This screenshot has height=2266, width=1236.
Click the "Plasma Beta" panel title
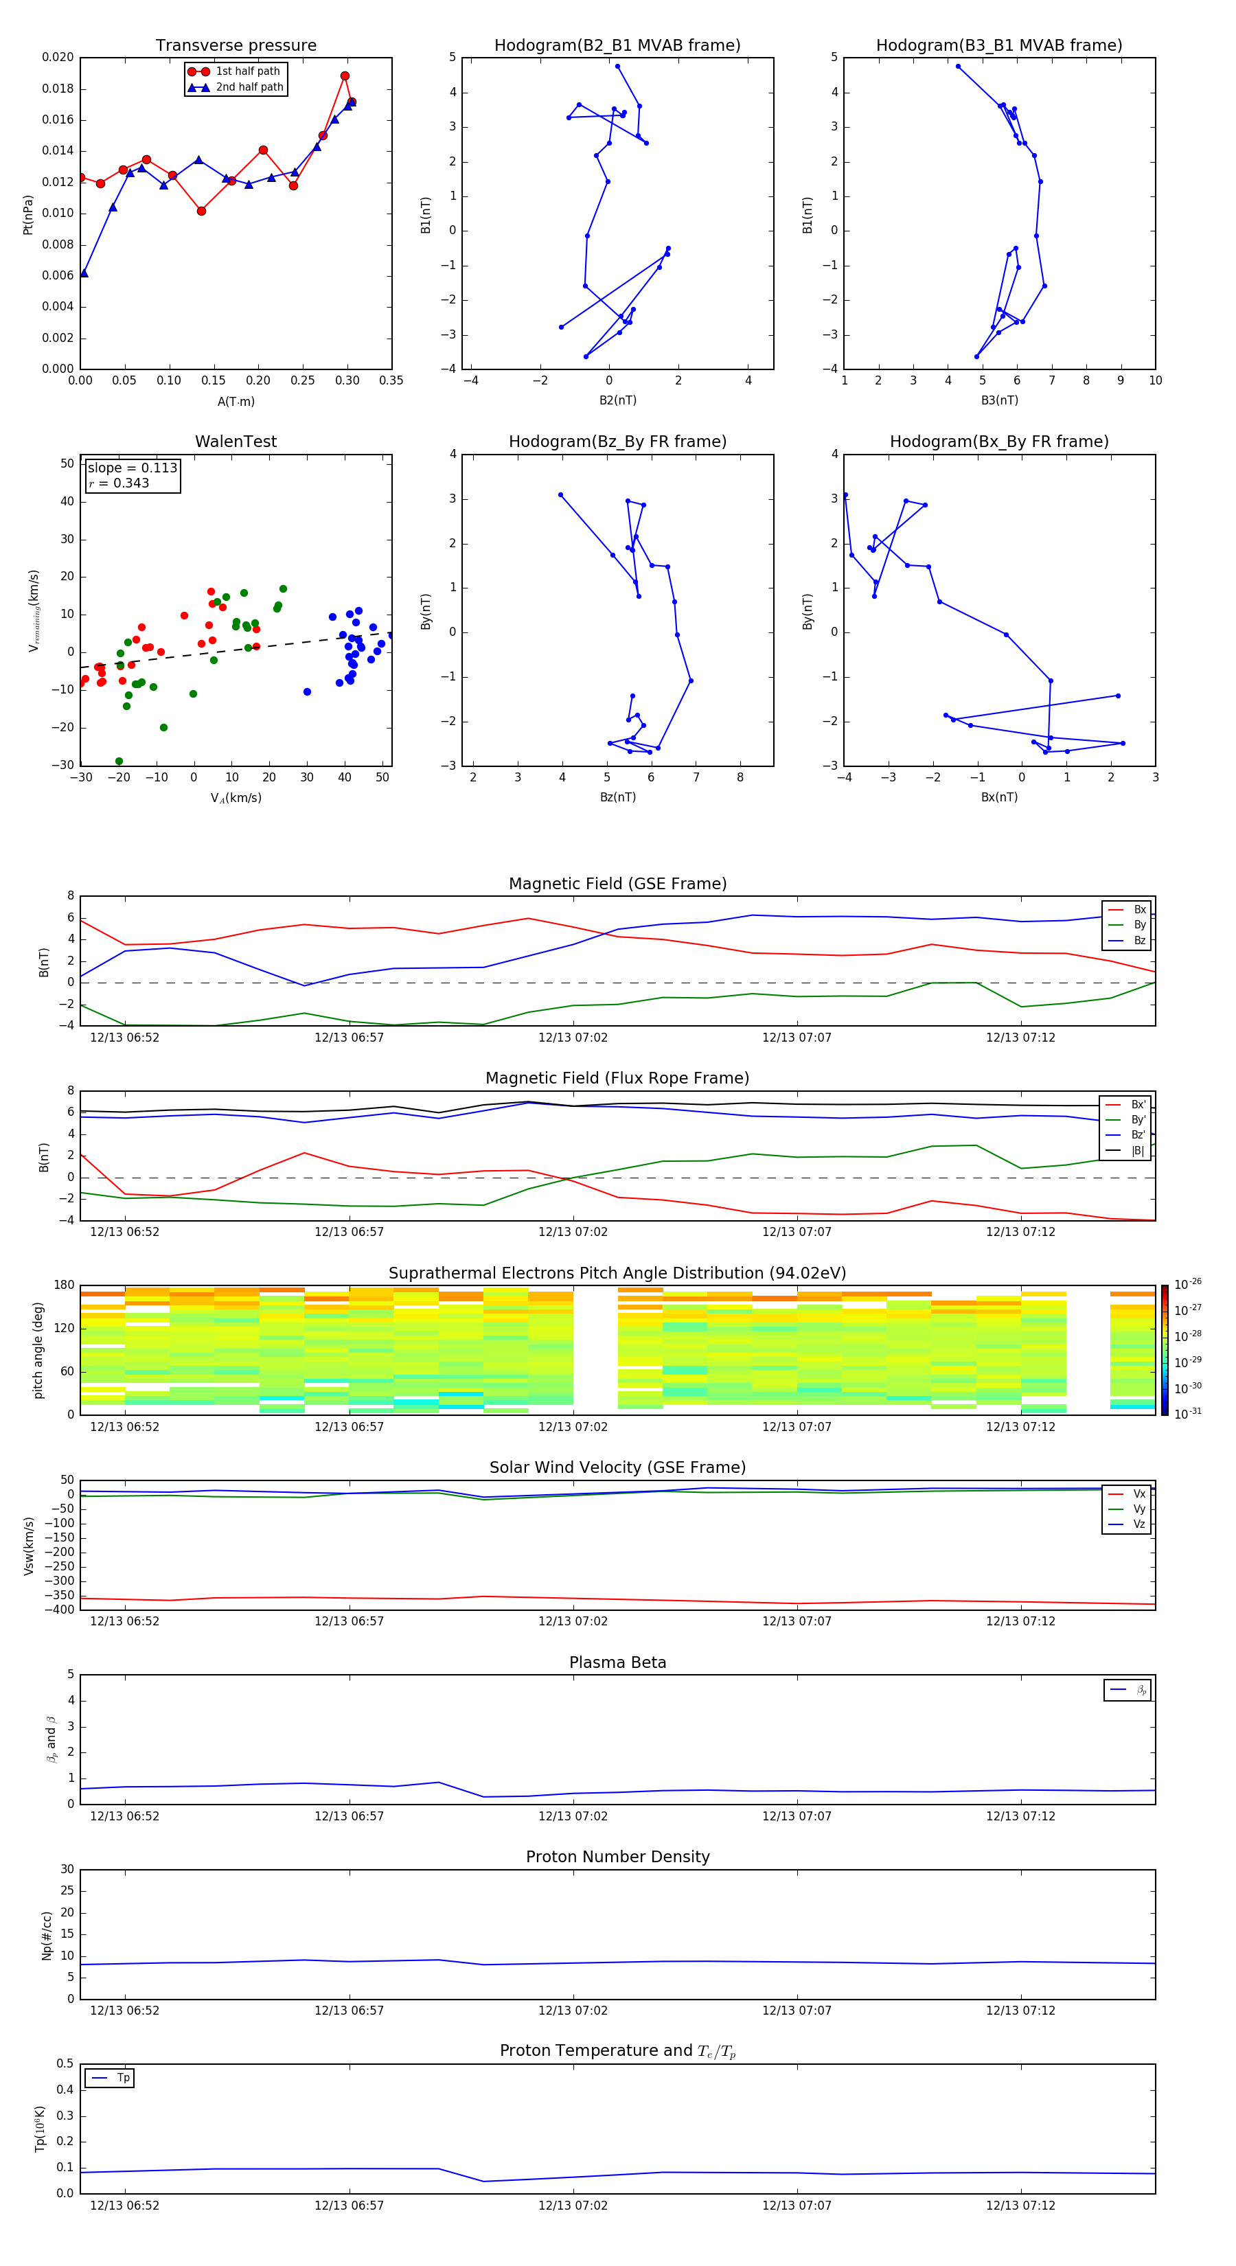(617, 1663)
